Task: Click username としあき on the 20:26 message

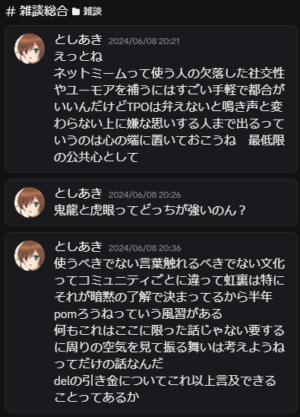Action: [x=78, y=193]
